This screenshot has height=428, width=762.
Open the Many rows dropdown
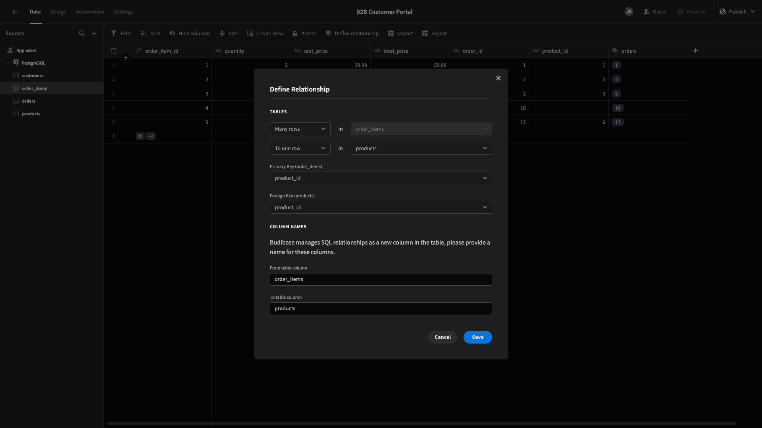300,129
